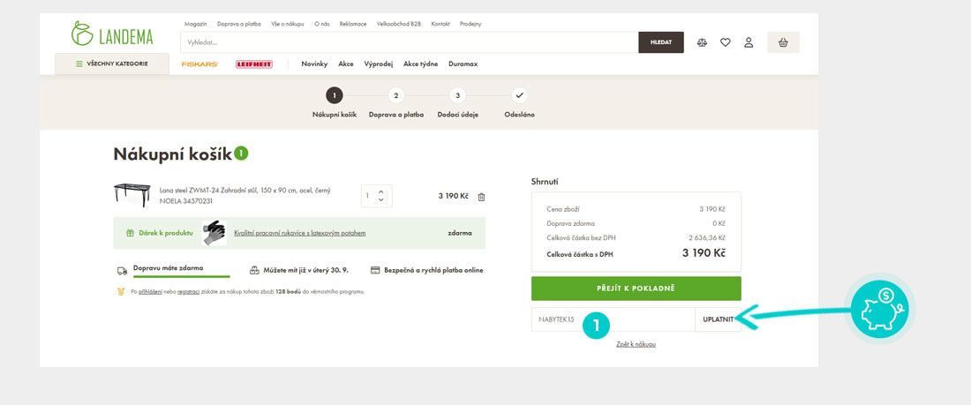Delete the garden table from cart
Image resolution: width=971 pixels, height=405 pixels.
(x=481, y=197)
